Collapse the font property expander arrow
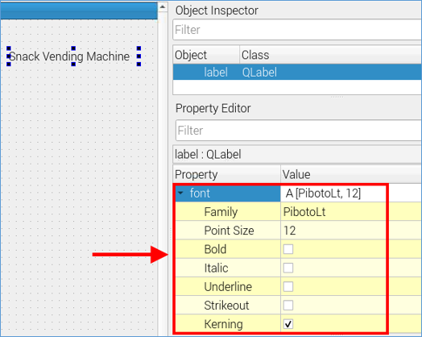Viewport: 422px width, 337px height. point(180,193)
